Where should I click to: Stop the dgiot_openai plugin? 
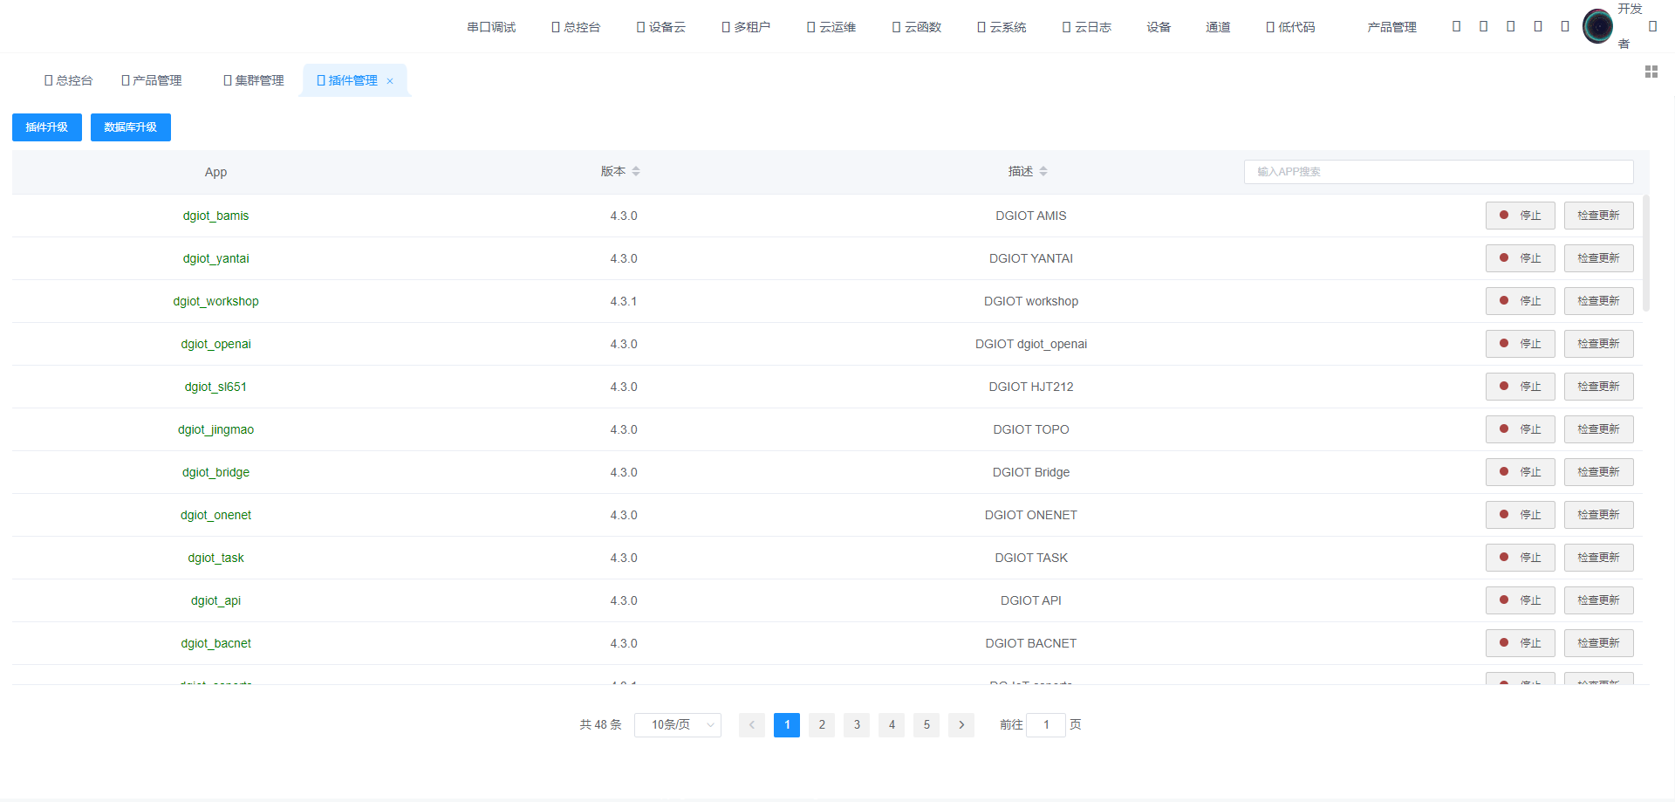(x=1520, y=344)
